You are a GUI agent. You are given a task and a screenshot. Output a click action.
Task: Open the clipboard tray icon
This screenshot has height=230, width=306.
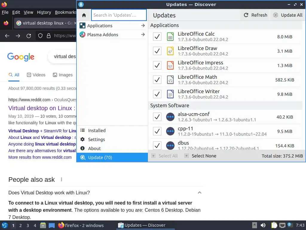(274, 225)
